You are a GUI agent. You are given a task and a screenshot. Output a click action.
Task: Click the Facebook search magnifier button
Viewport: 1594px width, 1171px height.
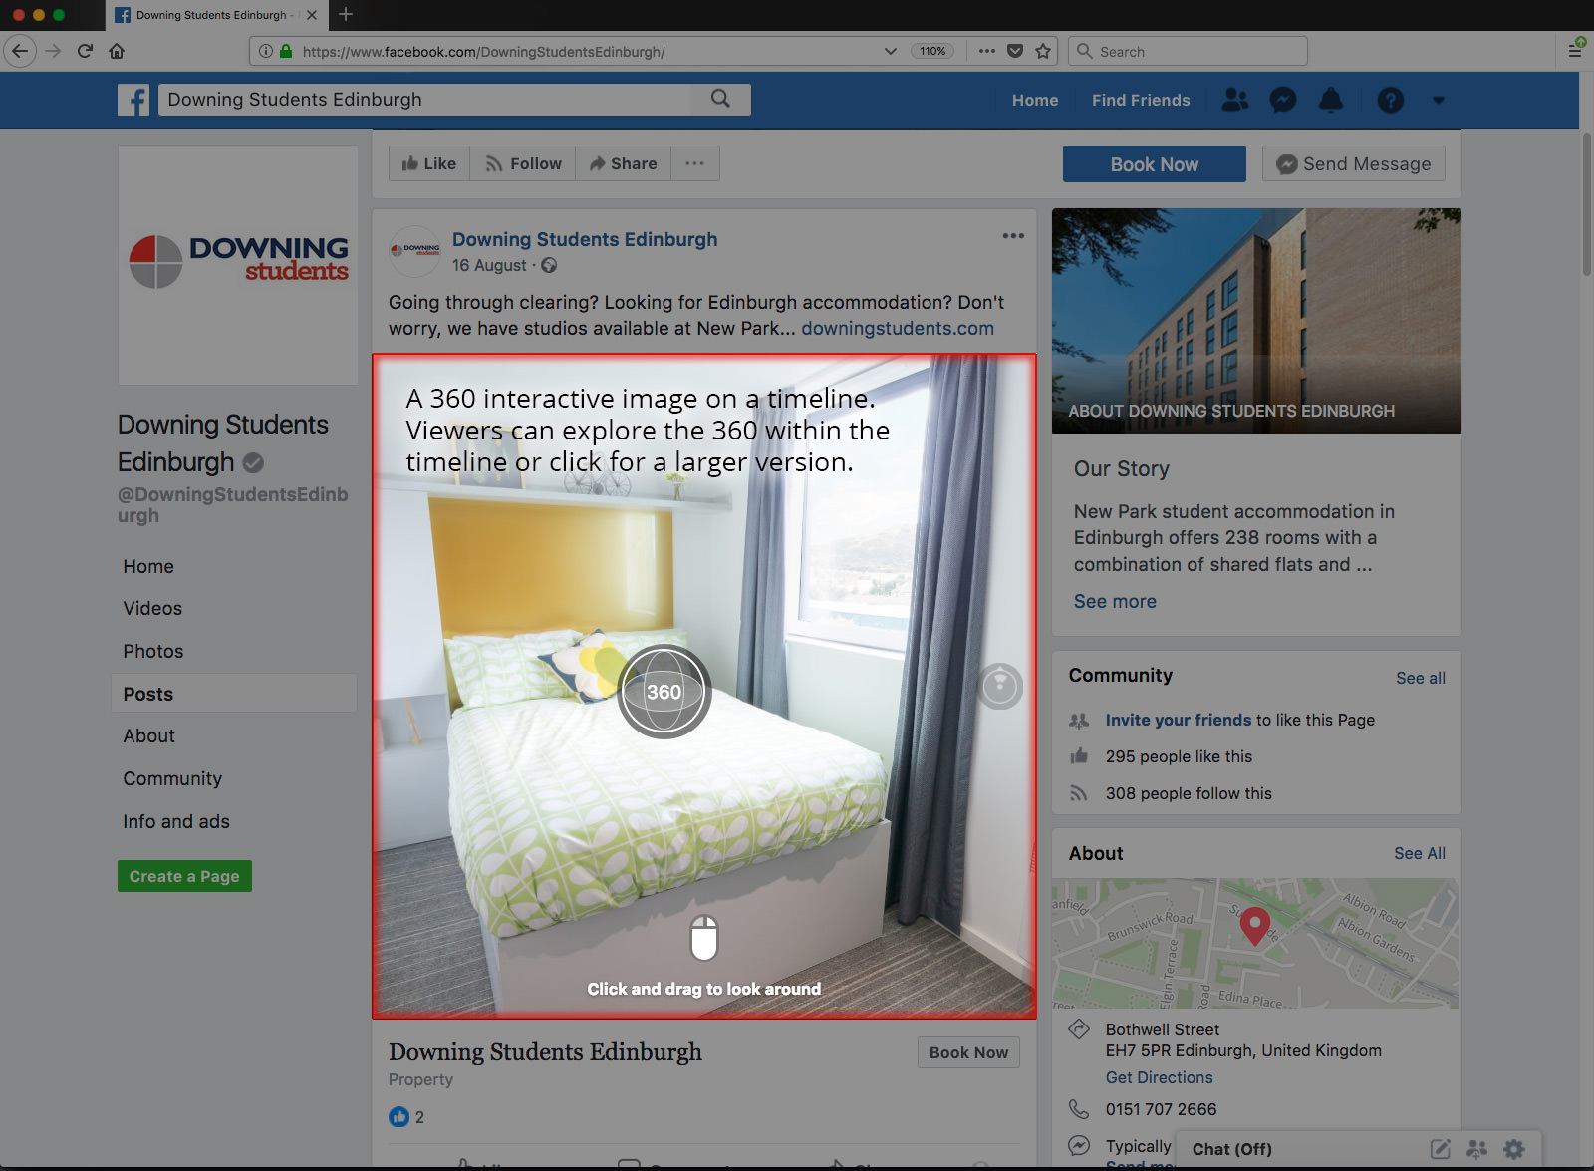click(720, 99)
